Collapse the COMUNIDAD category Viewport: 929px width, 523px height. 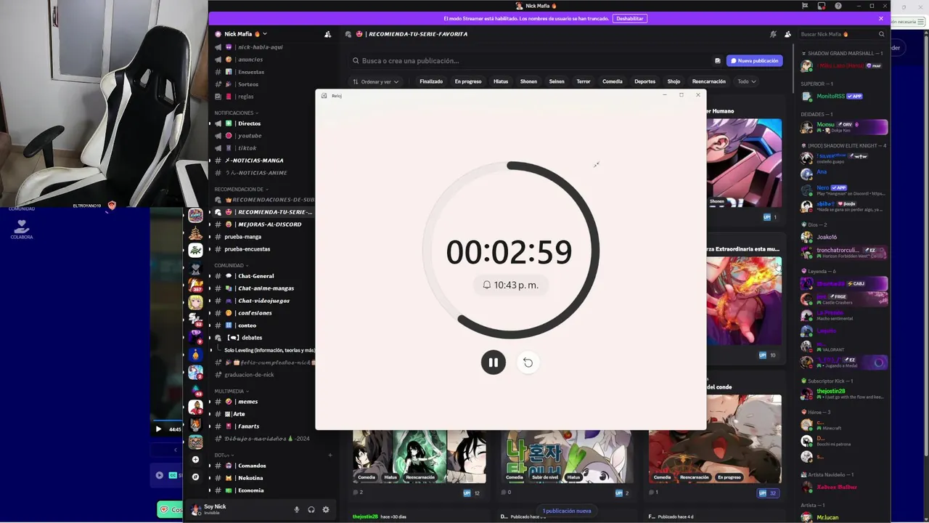coord(231,266)
